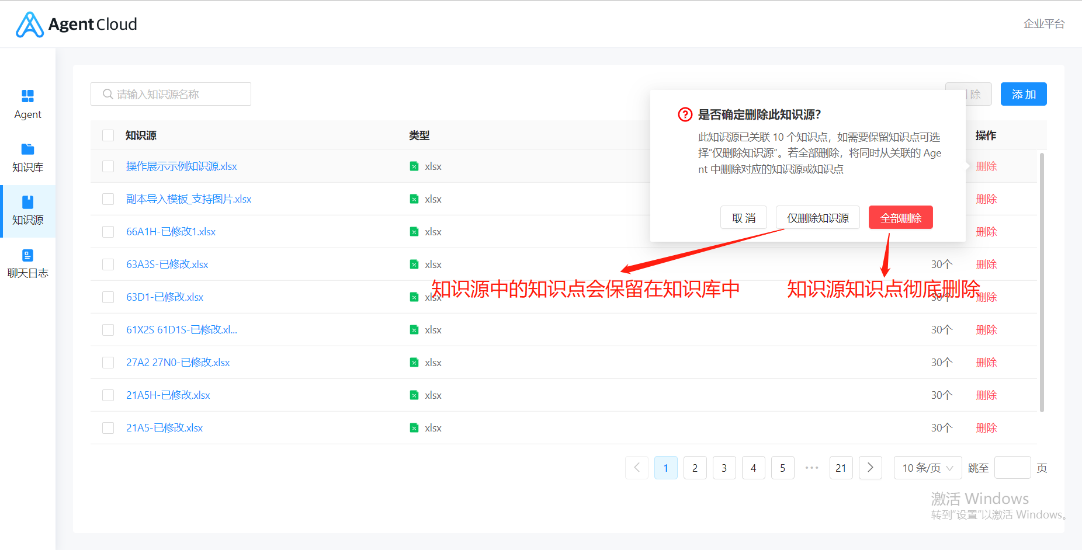This screenshot has height=550, width=1082.
Task: Select the 知识源 sidebar item
Action: tap(27, 211)
